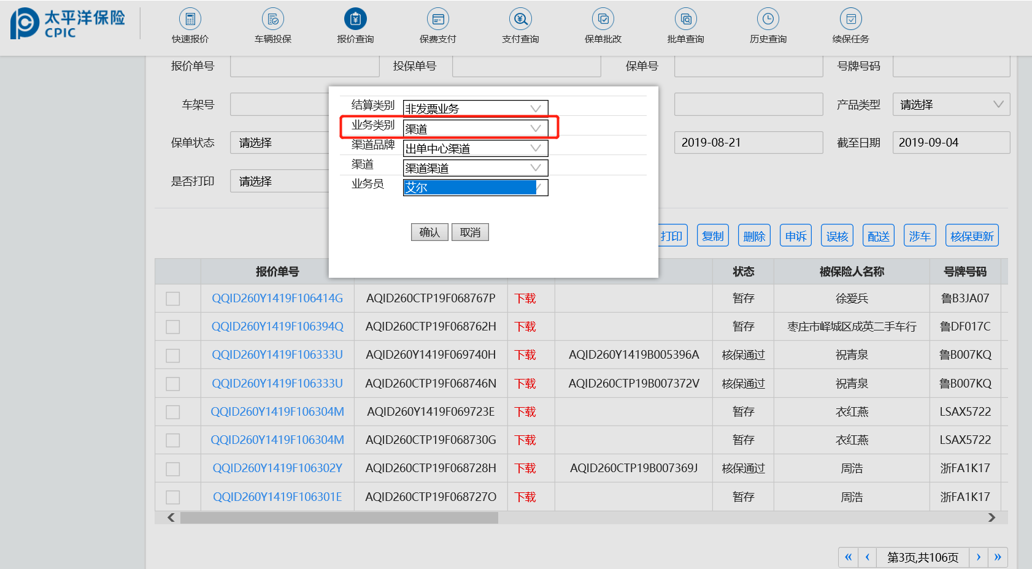Open the 历史查询 history query icon
The height and width of the screenshot is (569, 1032).
click(x=768, y=19)
